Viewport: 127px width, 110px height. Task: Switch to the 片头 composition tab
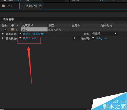click(10, 6)
